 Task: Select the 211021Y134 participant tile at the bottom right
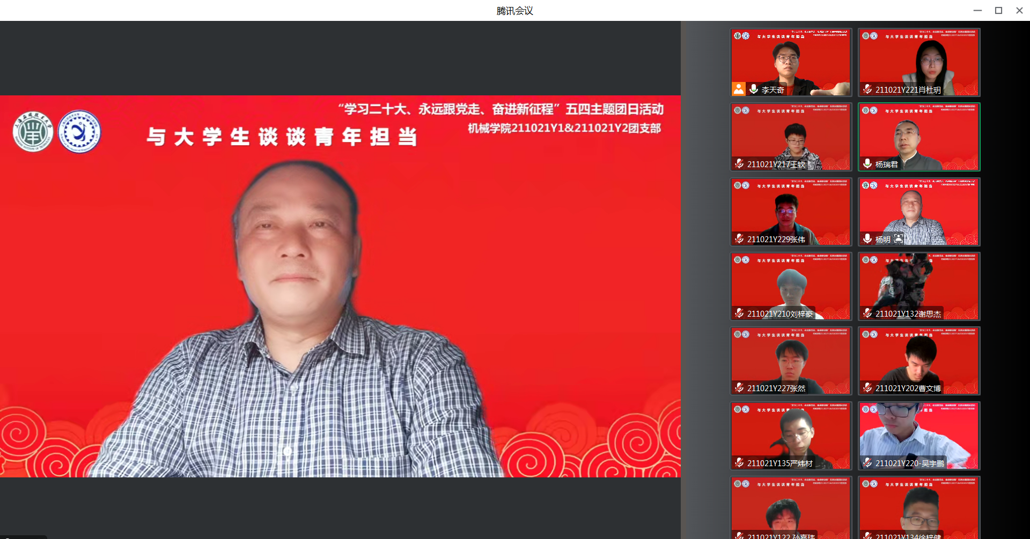point(919,507)
